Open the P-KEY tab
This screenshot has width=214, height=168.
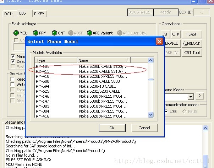(39, 14)
